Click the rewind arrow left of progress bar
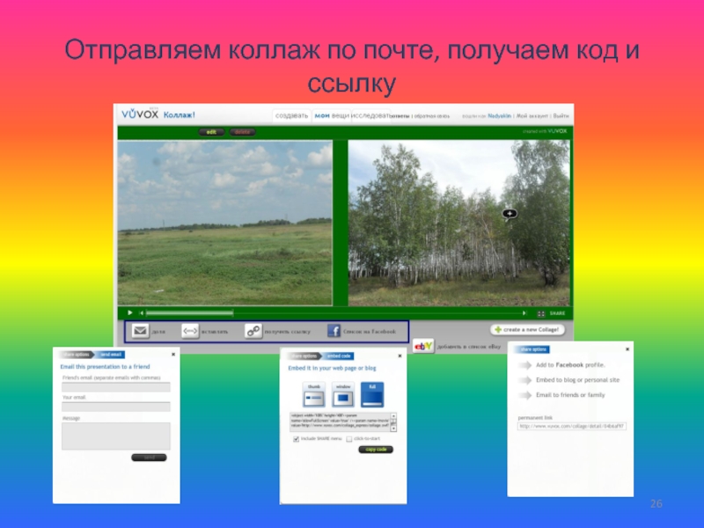This screenshot has width=704, height=528. (x=142, y=312)
